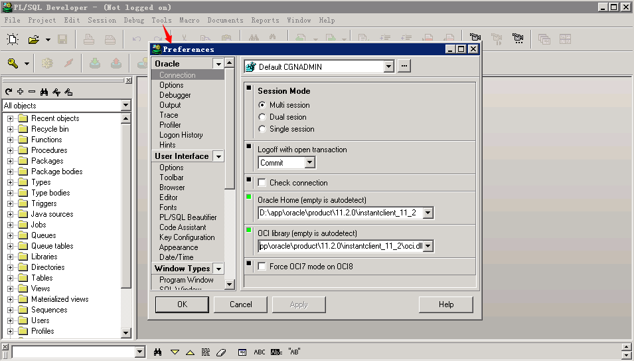Click the Save floppy disk icon
The image size is (634, 361).
click(x=62, y=39)
